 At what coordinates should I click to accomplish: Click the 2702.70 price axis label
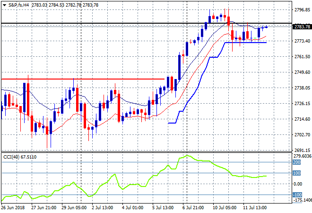click(302, 135)
